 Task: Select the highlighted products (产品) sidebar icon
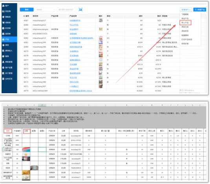coord(4,39)
